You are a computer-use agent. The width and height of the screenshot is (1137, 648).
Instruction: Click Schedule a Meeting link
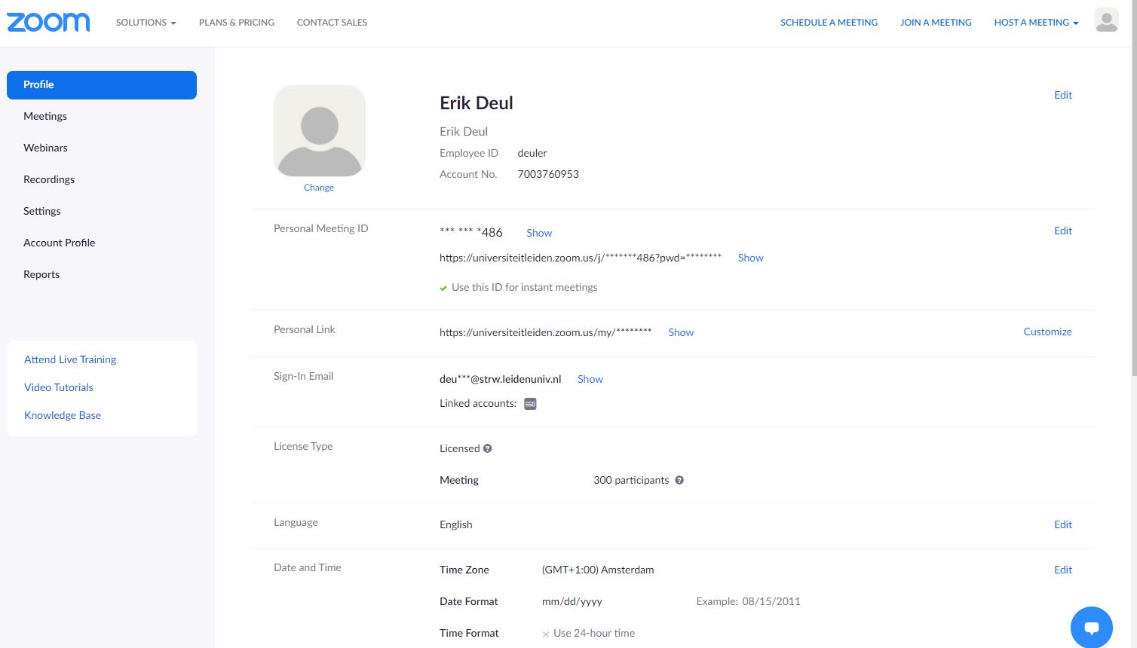(x=829, y=23)
